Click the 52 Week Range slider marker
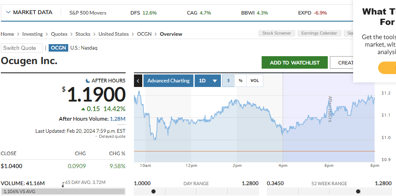Image resolution: width=396 pixels, height=196 pixels. 358,191
